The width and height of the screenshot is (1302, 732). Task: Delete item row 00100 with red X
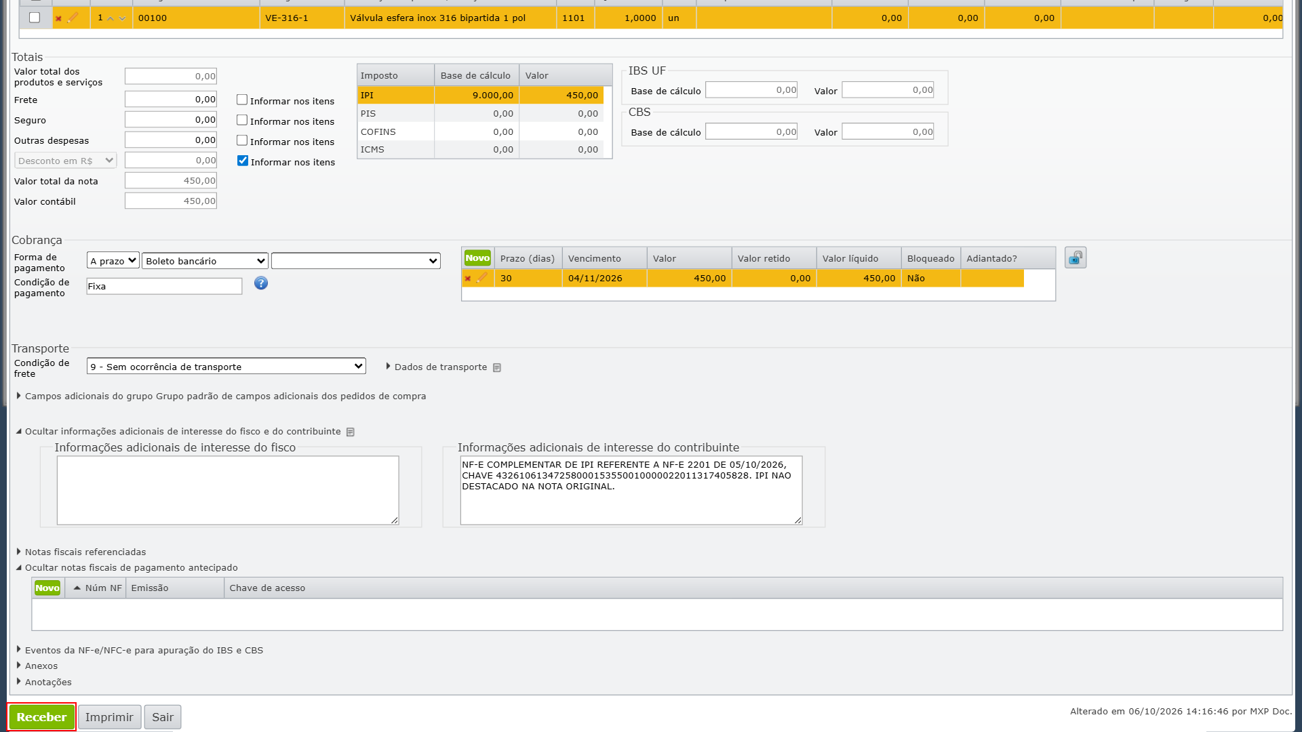[x=58, y=18]
